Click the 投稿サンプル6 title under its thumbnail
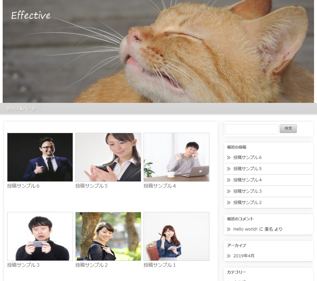 click(23, 186)
